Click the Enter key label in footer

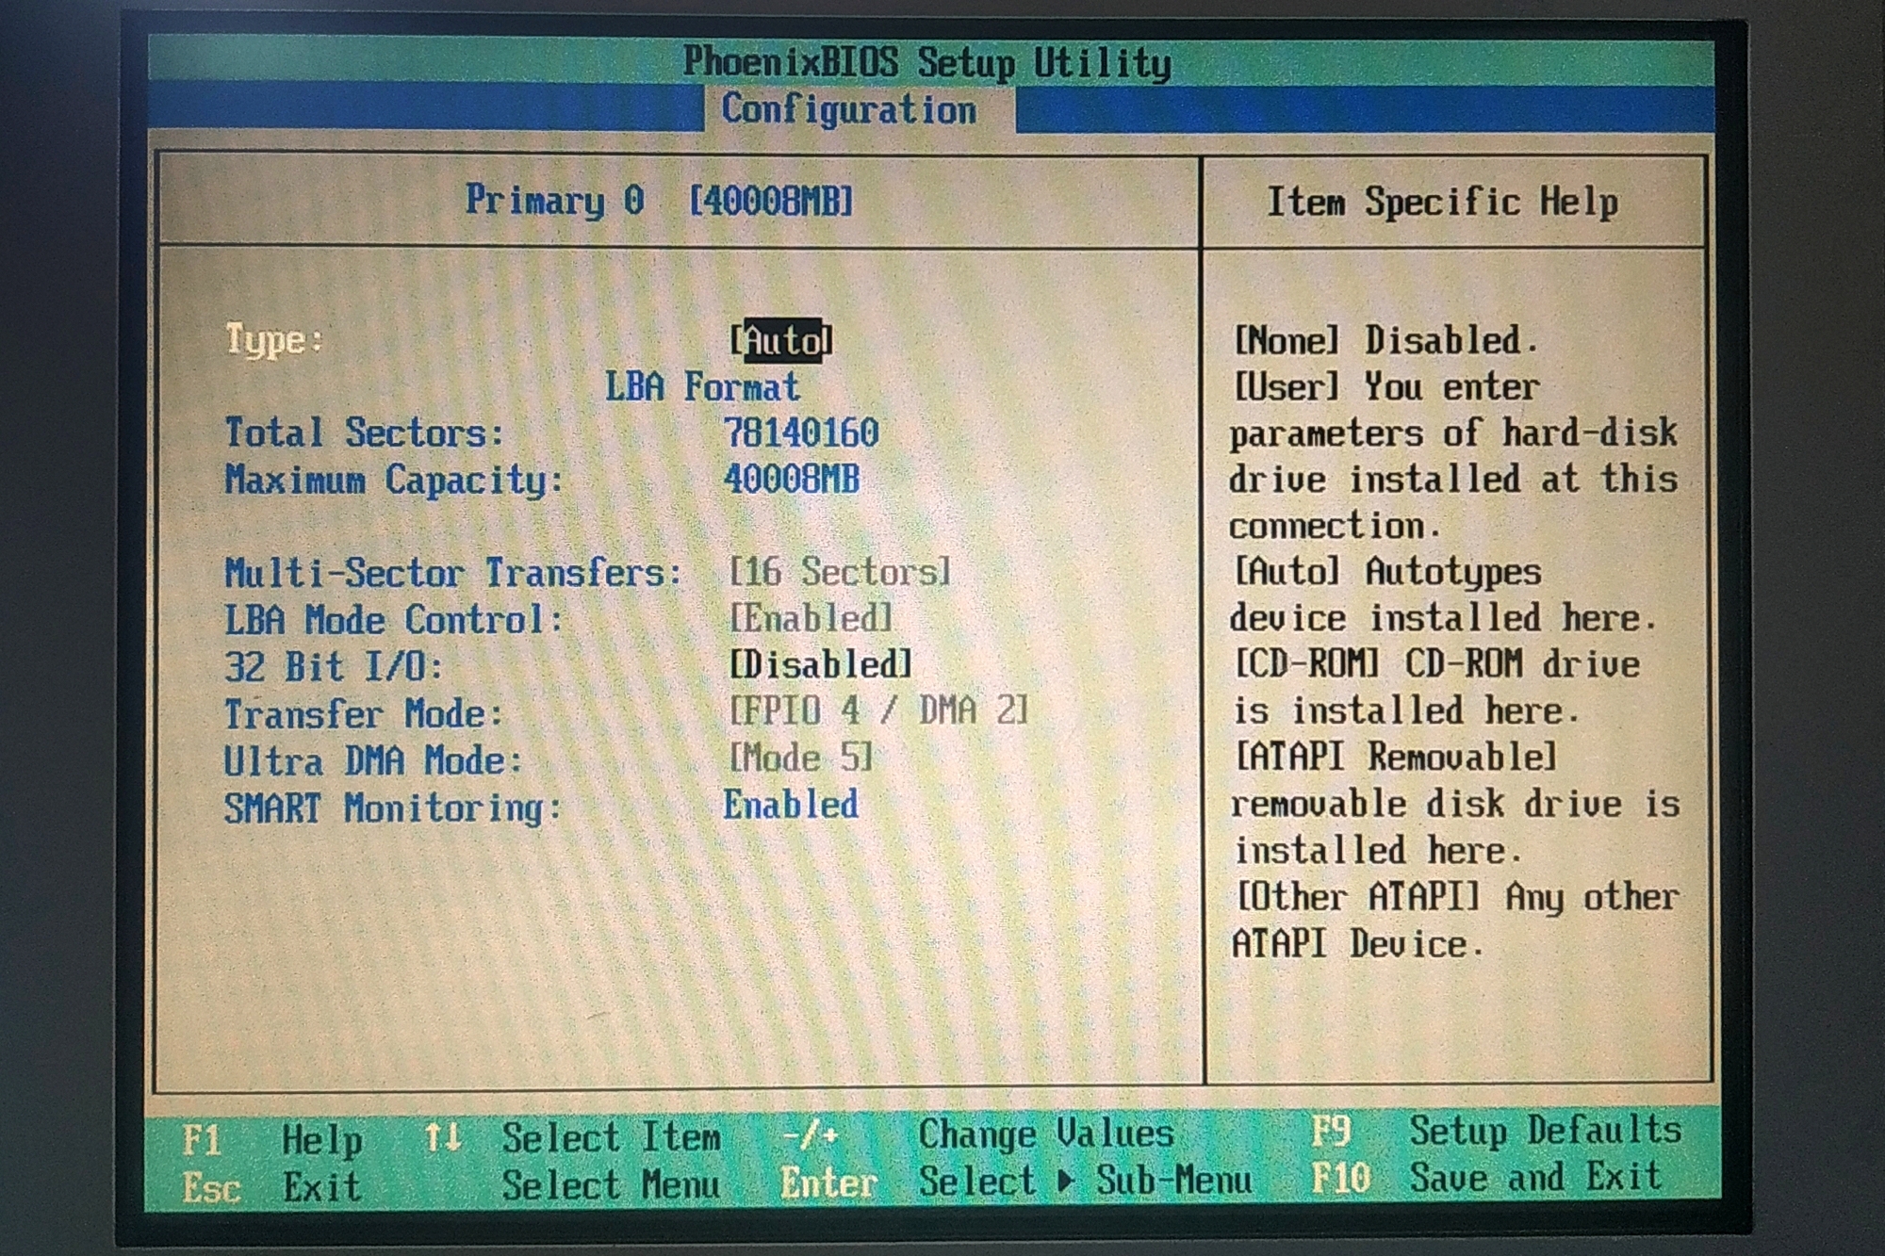pyautogui.click(x=828, y=1183)
